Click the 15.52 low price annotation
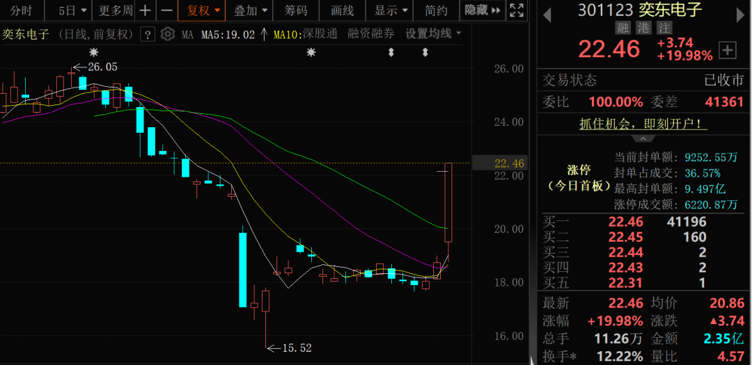This screenshot has height=365, width=752. coord(297,348)
